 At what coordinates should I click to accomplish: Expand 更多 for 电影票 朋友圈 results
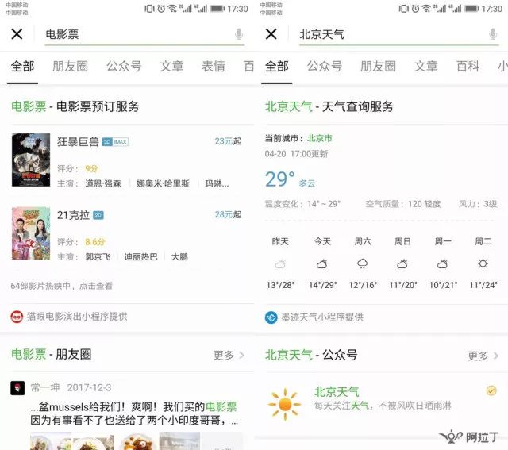(x=229, y=355)
